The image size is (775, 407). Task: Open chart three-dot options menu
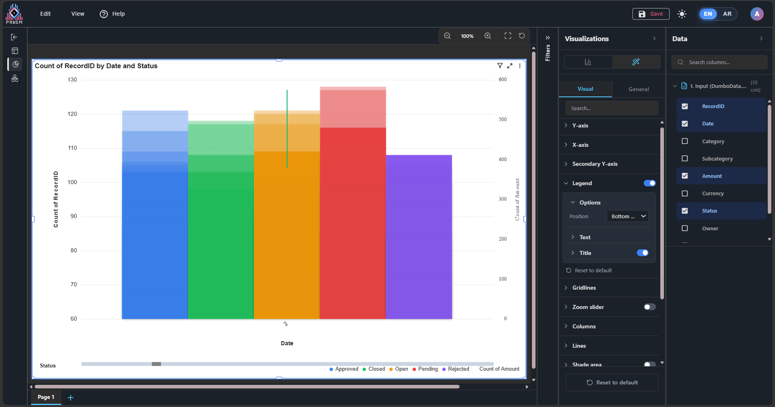[520, 66]
